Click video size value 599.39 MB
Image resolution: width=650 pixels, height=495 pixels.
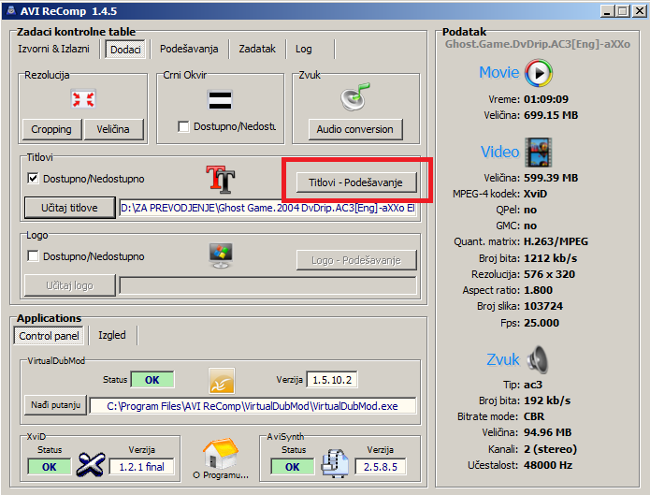click(x=551, y=178)
